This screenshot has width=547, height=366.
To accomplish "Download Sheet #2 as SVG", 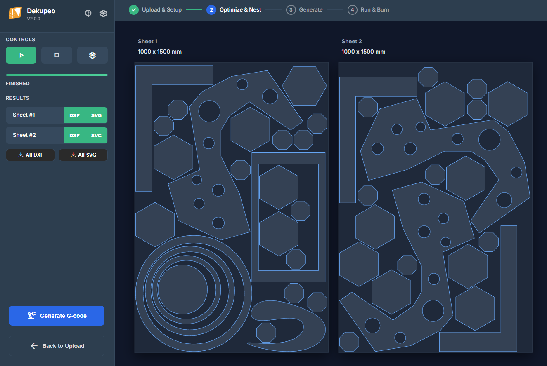I will click(96, 136).
